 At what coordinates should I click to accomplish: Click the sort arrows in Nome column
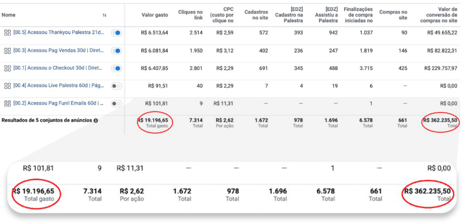(x=104, y=15)
